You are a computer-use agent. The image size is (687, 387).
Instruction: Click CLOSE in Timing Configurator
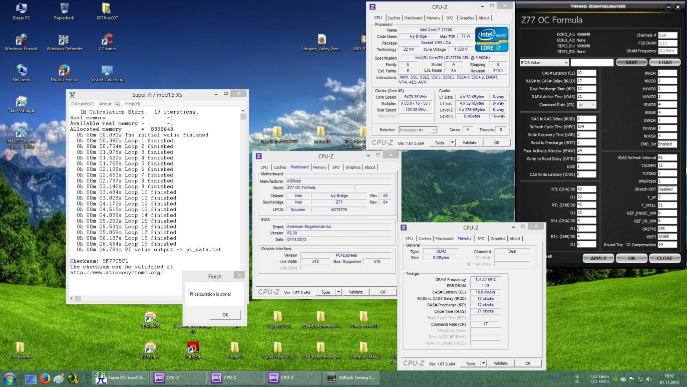coord(664,258)
